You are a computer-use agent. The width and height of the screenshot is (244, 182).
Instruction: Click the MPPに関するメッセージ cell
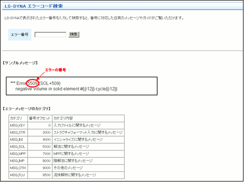click(88, 154)
